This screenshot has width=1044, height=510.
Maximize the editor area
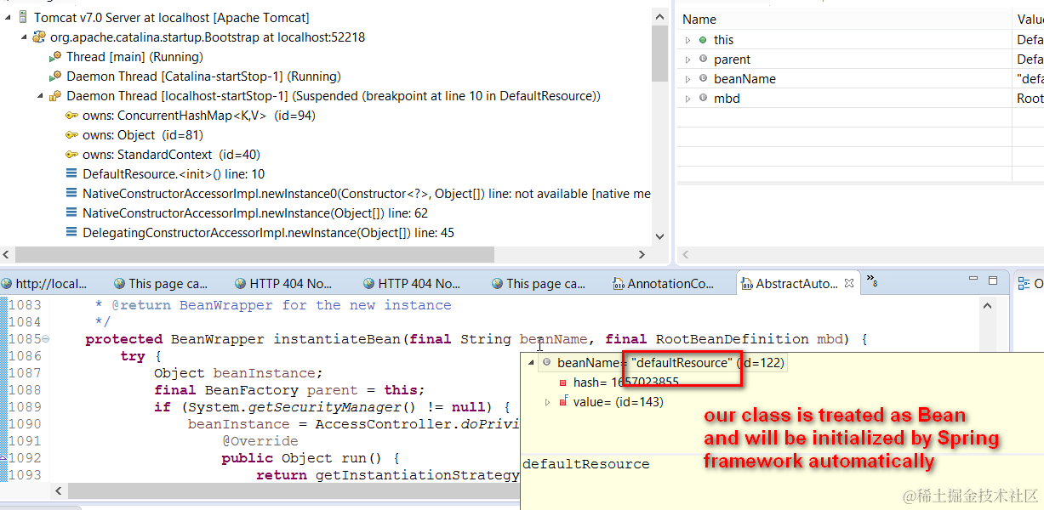pyautogui.click(x=993, y=280)
